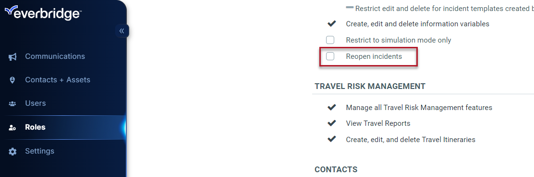
Task: Click the Users group icon
Action: [x=12, y=103]
